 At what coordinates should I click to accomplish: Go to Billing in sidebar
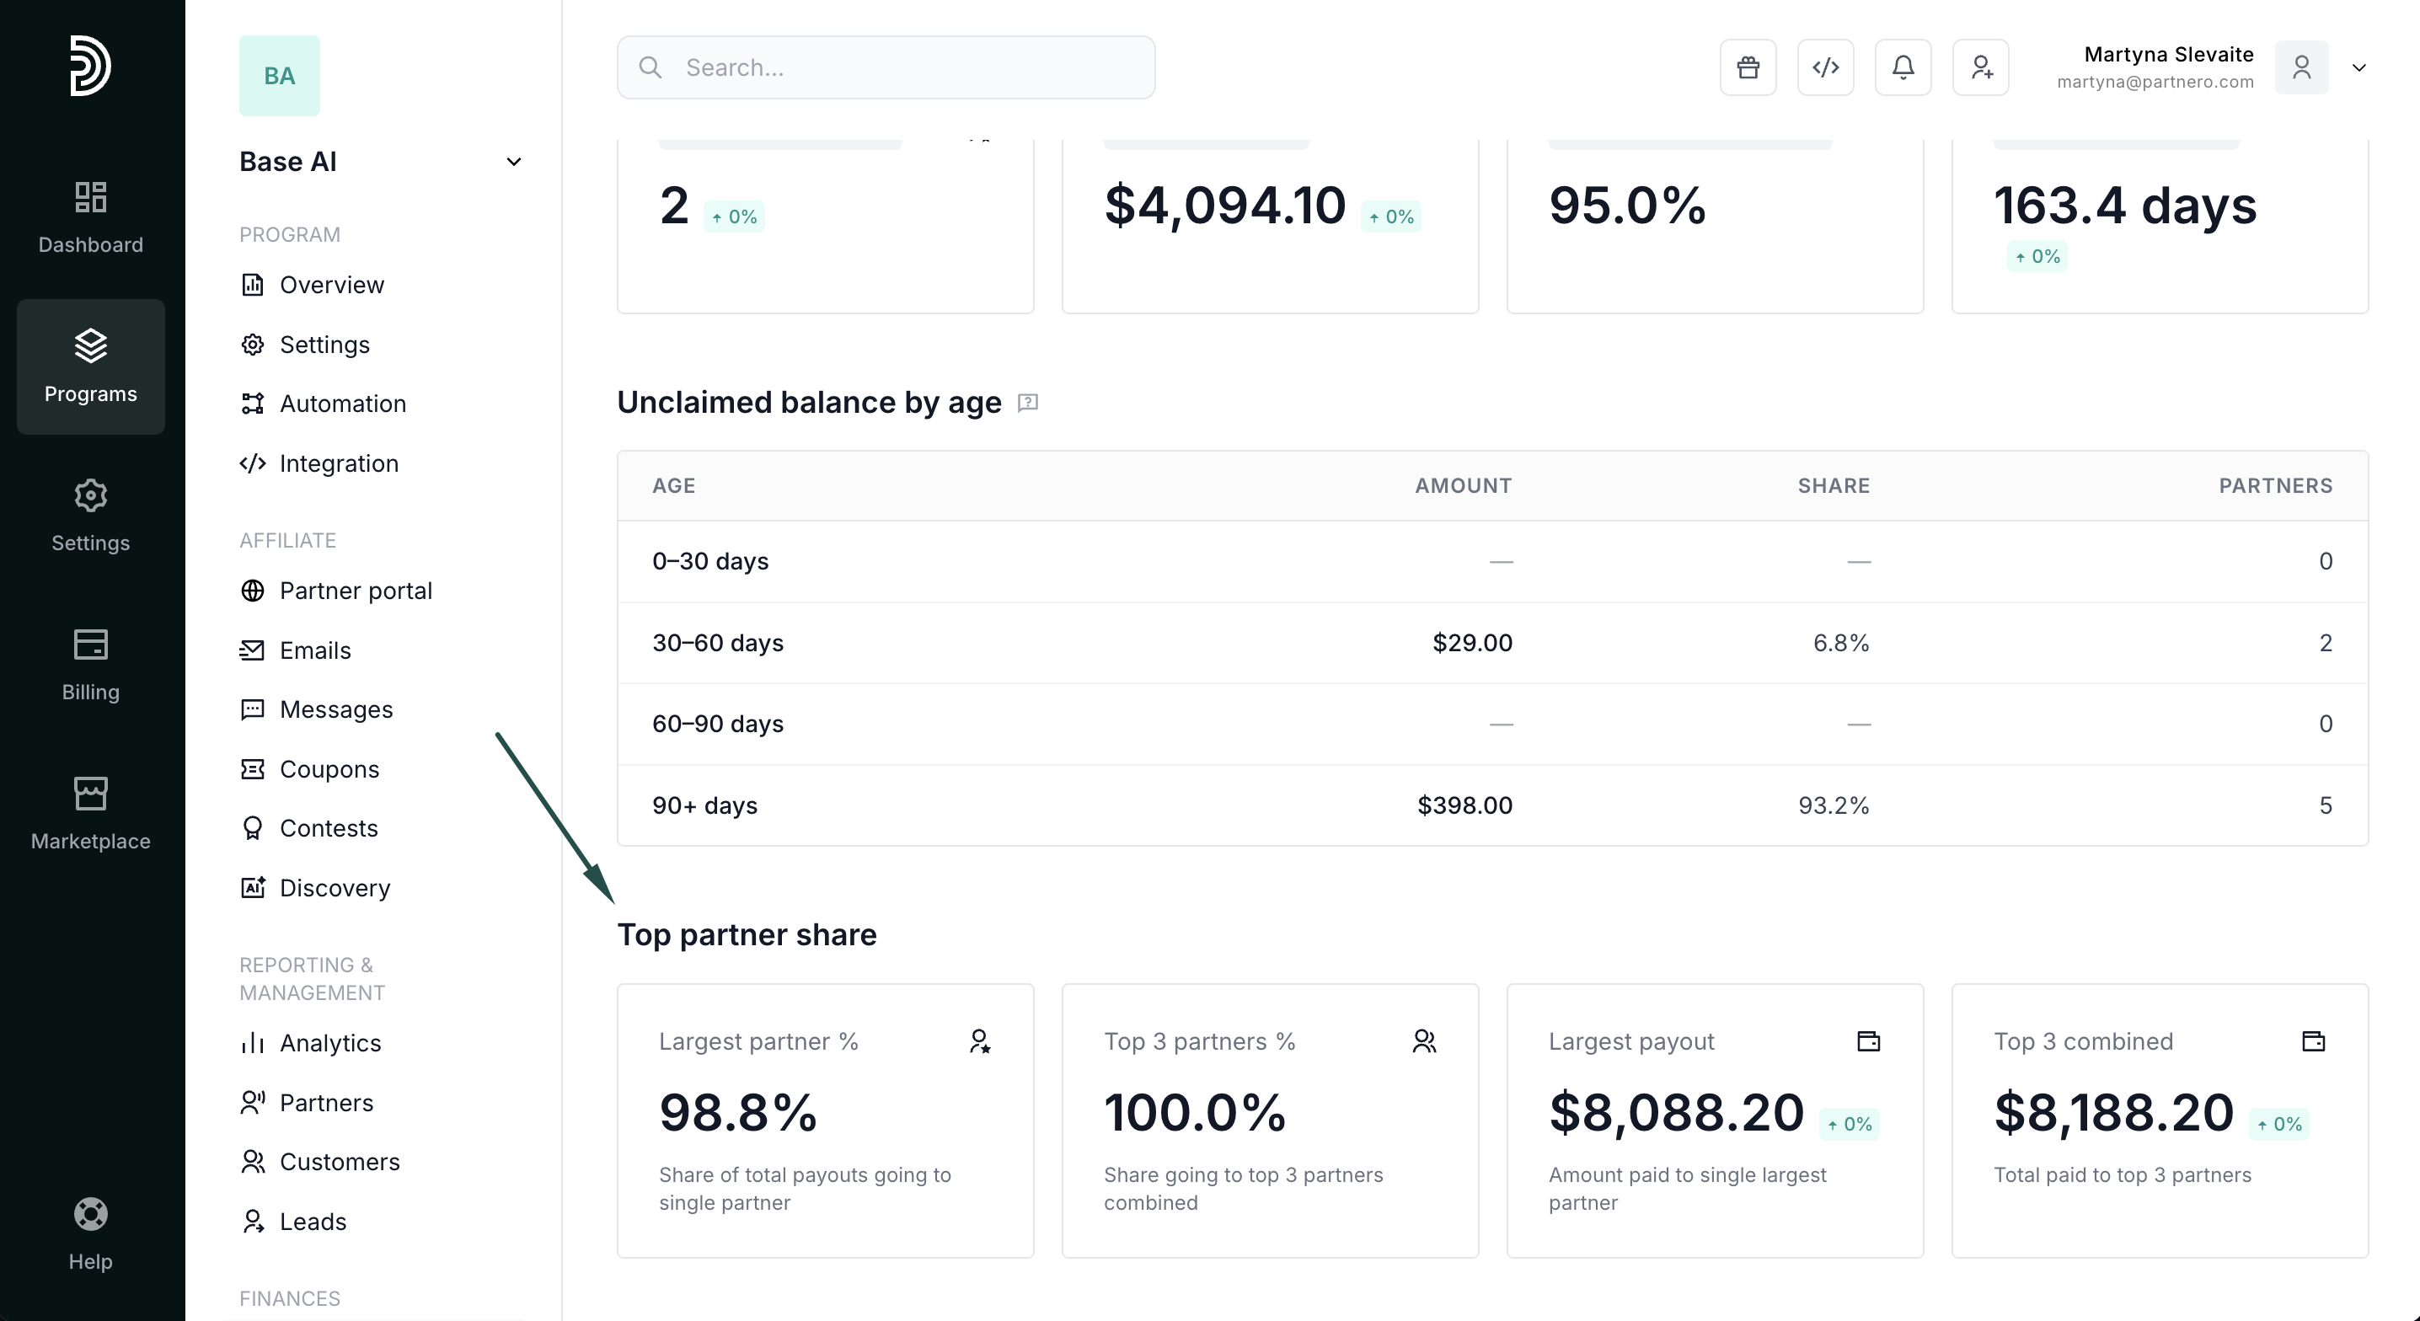pos(90,664)
